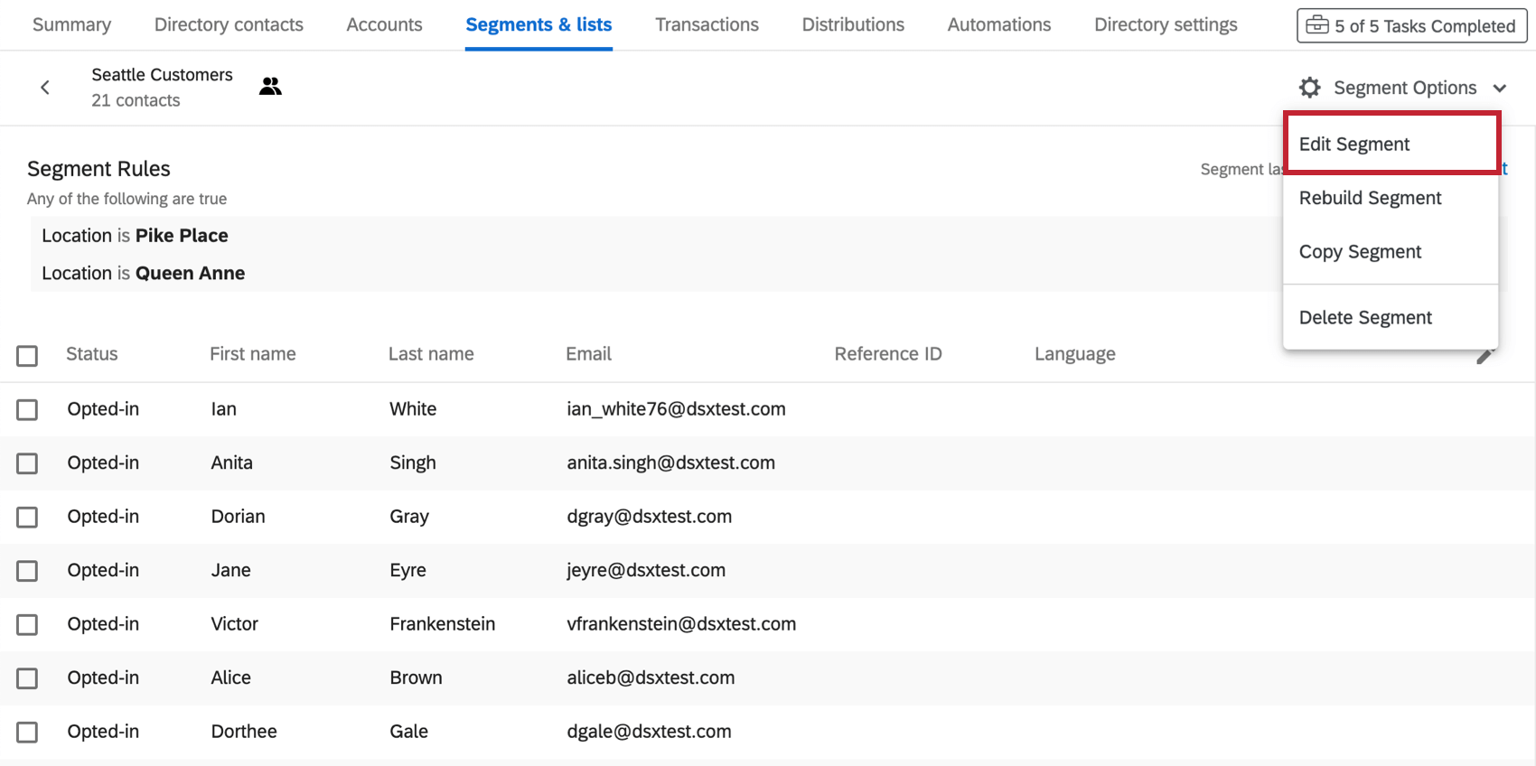This screenshot has width=1536, height=766.
Task: Open the Directory contacts tab
Action: point(229,25)
